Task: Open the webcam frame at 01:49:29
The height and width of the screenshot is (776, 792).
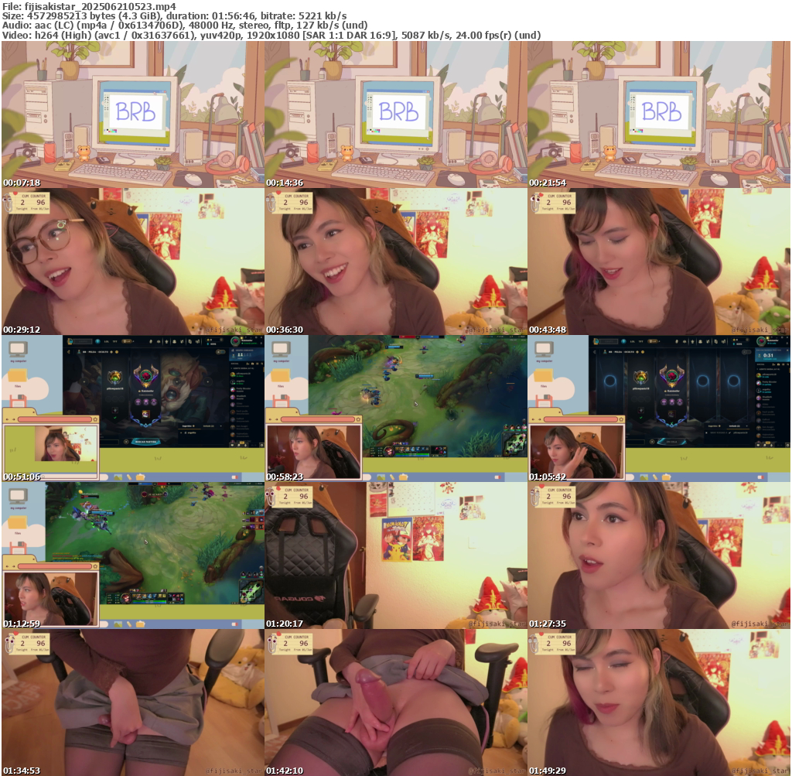Action: 659,703
